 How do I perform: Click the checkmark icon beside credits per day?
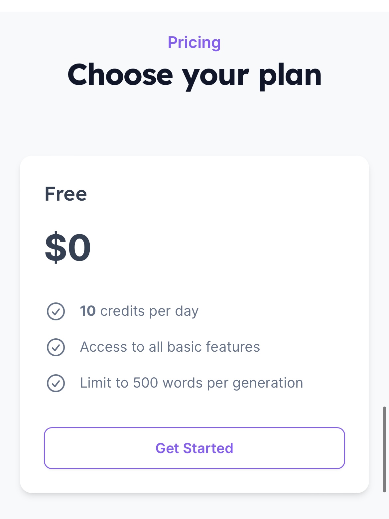click(56, 311)
